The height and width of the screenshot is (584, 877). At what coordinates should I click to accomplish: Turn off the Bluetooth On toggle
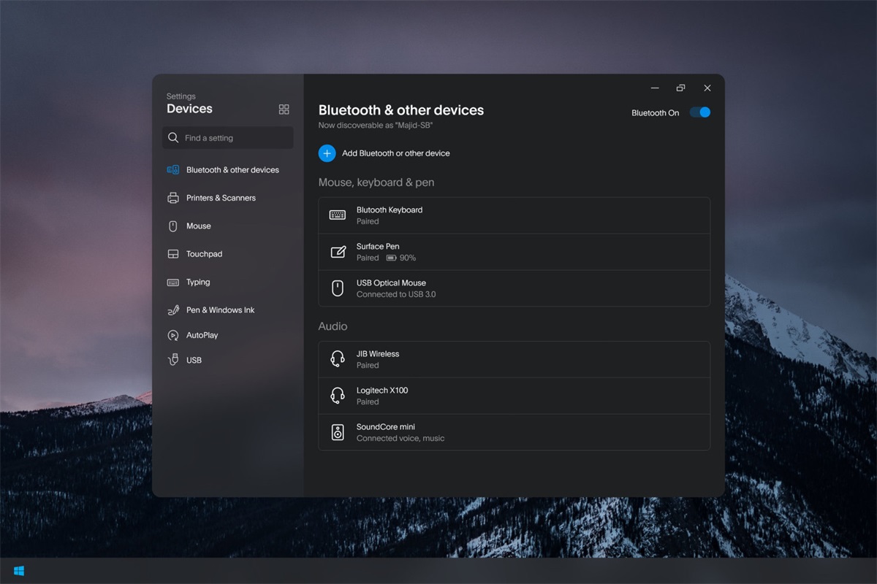tap(699, 112)
